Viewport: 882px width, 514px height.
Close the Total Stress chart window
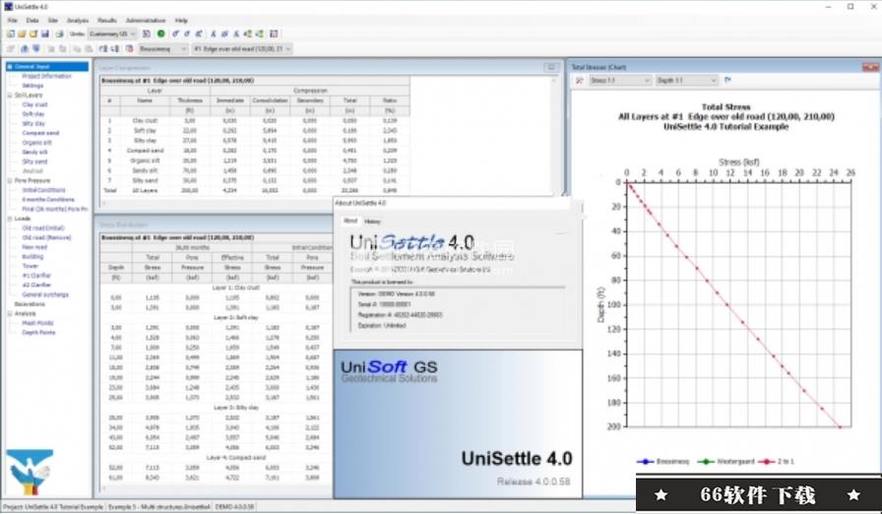[870, 67]
